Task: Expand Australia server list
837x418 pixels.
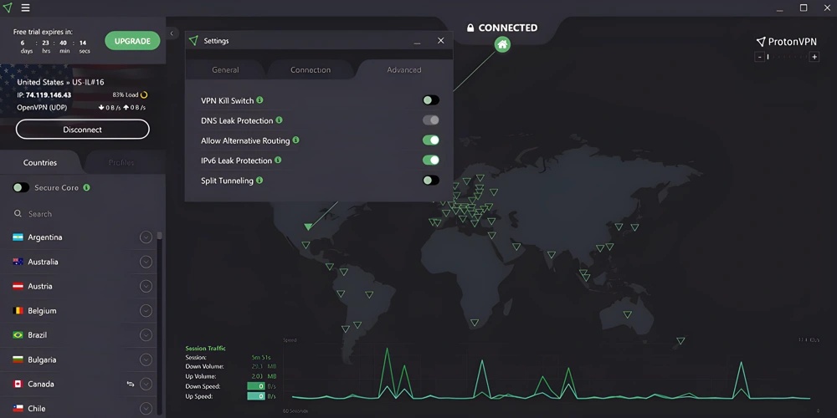Action: click(x=146, y=262)
